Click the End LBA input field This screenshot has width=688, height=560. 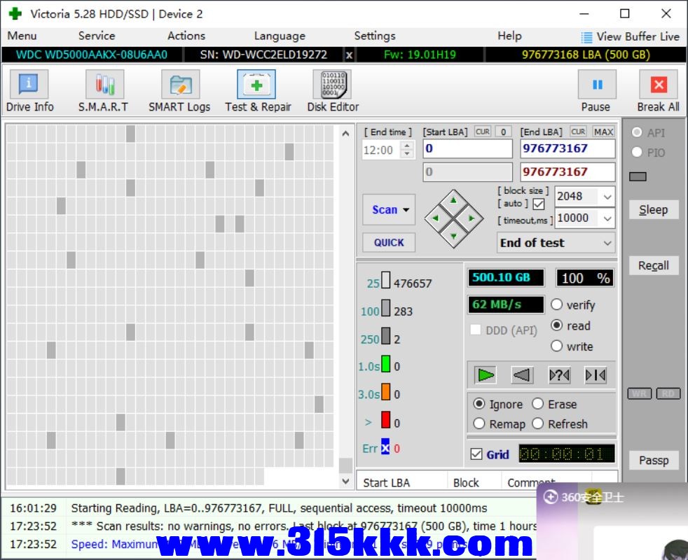[567, 148]
